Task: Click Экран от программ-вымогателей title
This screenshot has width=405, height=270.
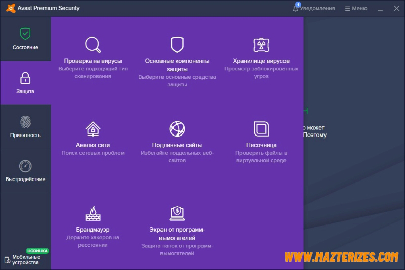Action: tap(177, 234)
